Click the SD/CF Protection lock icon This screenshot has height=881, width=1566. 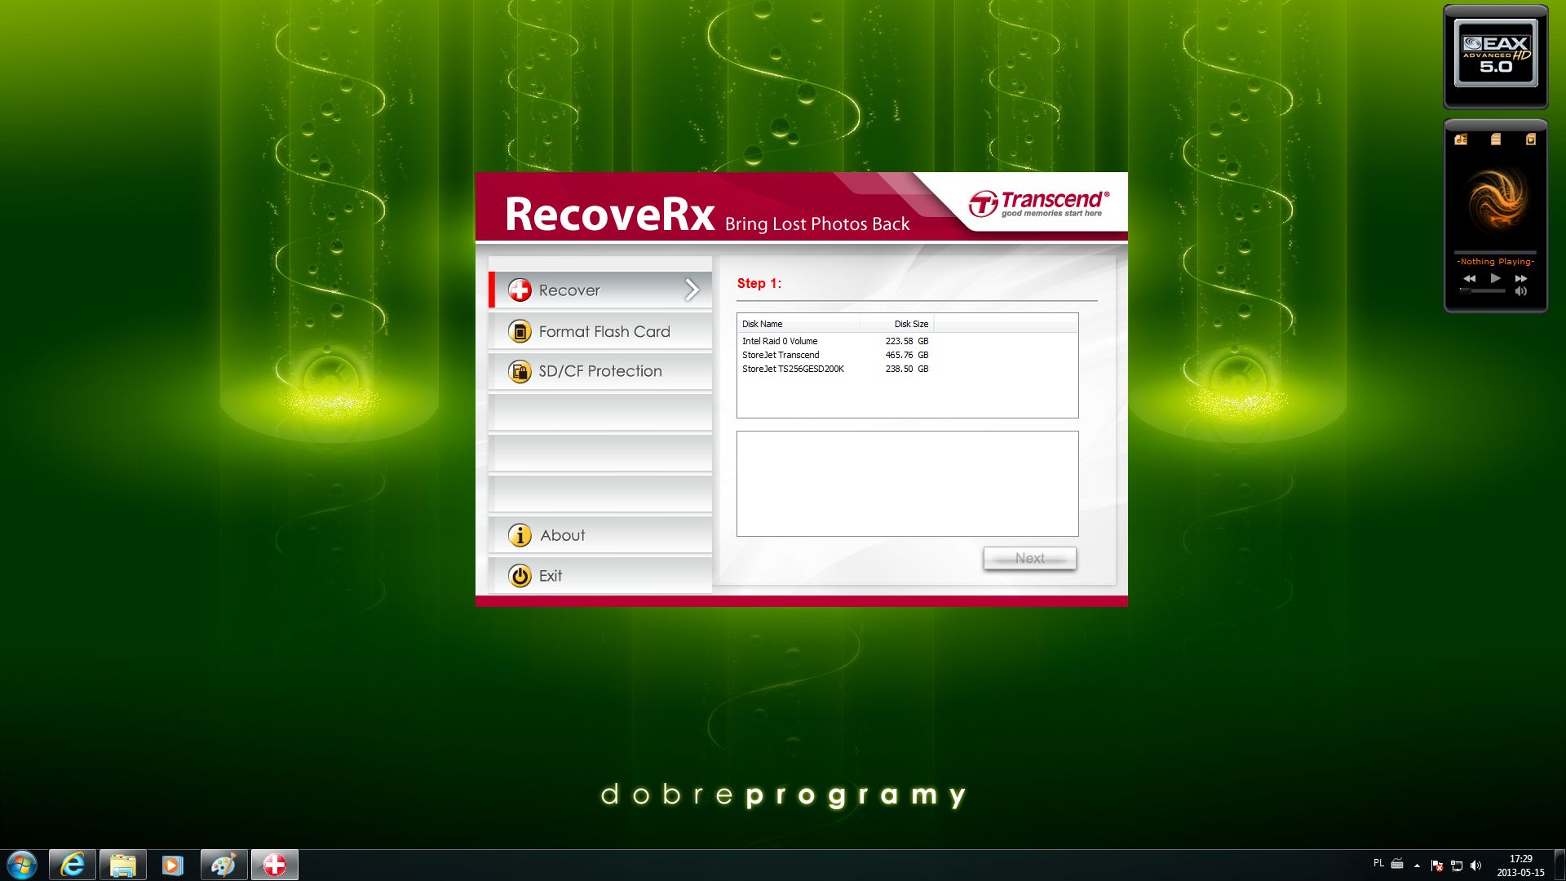coord(520,371)
